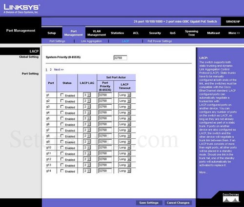Open the Link Aggregation sub-tab
The image size is (244, 207).
pos(91,41)
